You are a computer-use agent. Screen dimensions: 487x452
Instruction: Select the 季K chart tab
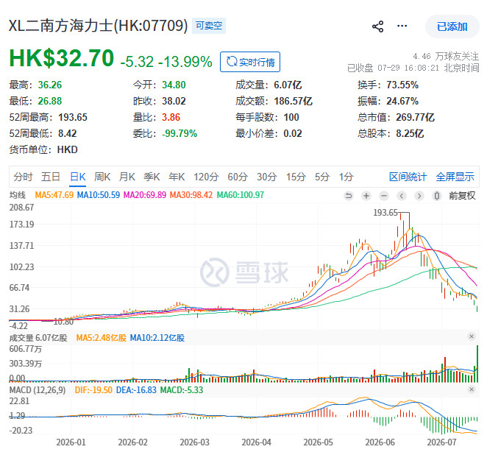[152, 177]
